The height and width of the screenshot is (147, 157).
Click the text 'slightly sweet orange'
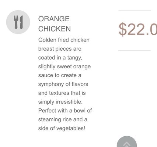(x=64, y=67)
